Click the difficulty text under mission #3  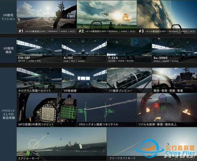pos(170,31)
